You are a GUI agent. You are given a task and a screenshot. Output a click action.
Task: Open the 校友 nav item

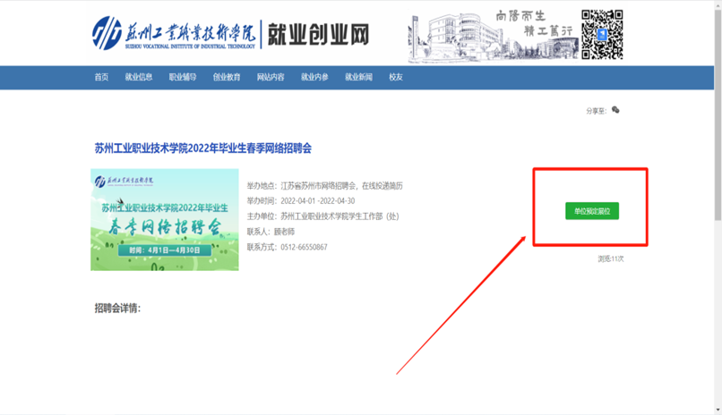pyautogui.click(x=396, y=78)
